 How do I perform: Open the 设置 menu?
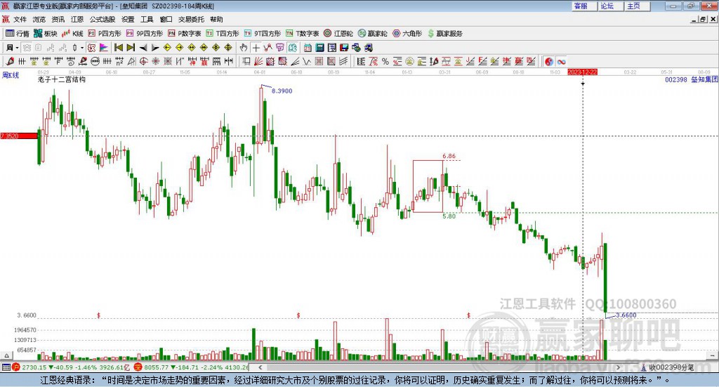(128, 19)
